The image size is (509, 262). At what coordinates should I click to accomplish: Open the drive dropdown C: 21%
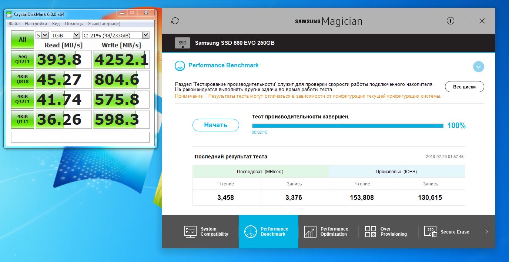pos(115,35)
